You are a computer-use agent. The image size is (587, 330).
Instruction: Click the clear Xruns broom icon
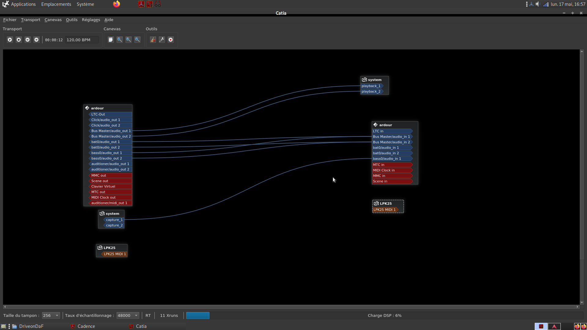pyautogui.click(x=153, y=40)
